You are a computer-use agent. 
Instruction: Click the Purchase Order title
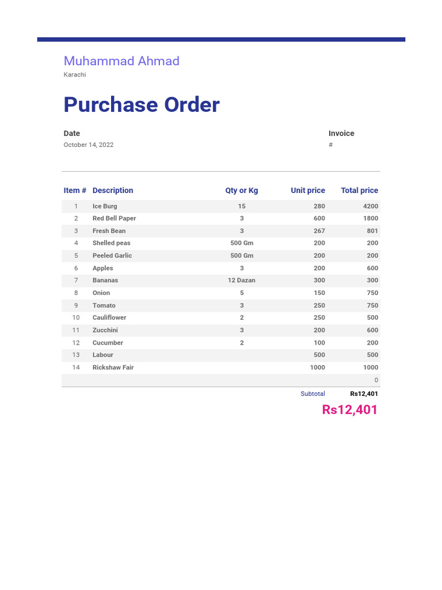click(x=142, y=105)
